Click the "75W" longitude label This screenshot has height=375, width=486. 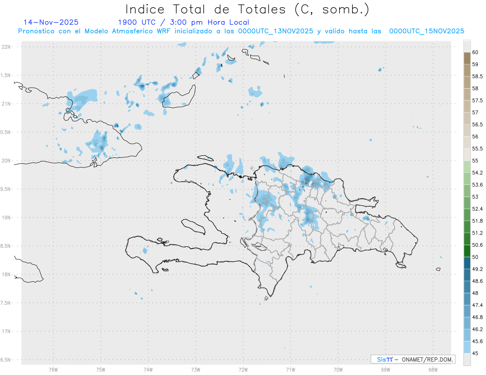click(x=101, y=369)
